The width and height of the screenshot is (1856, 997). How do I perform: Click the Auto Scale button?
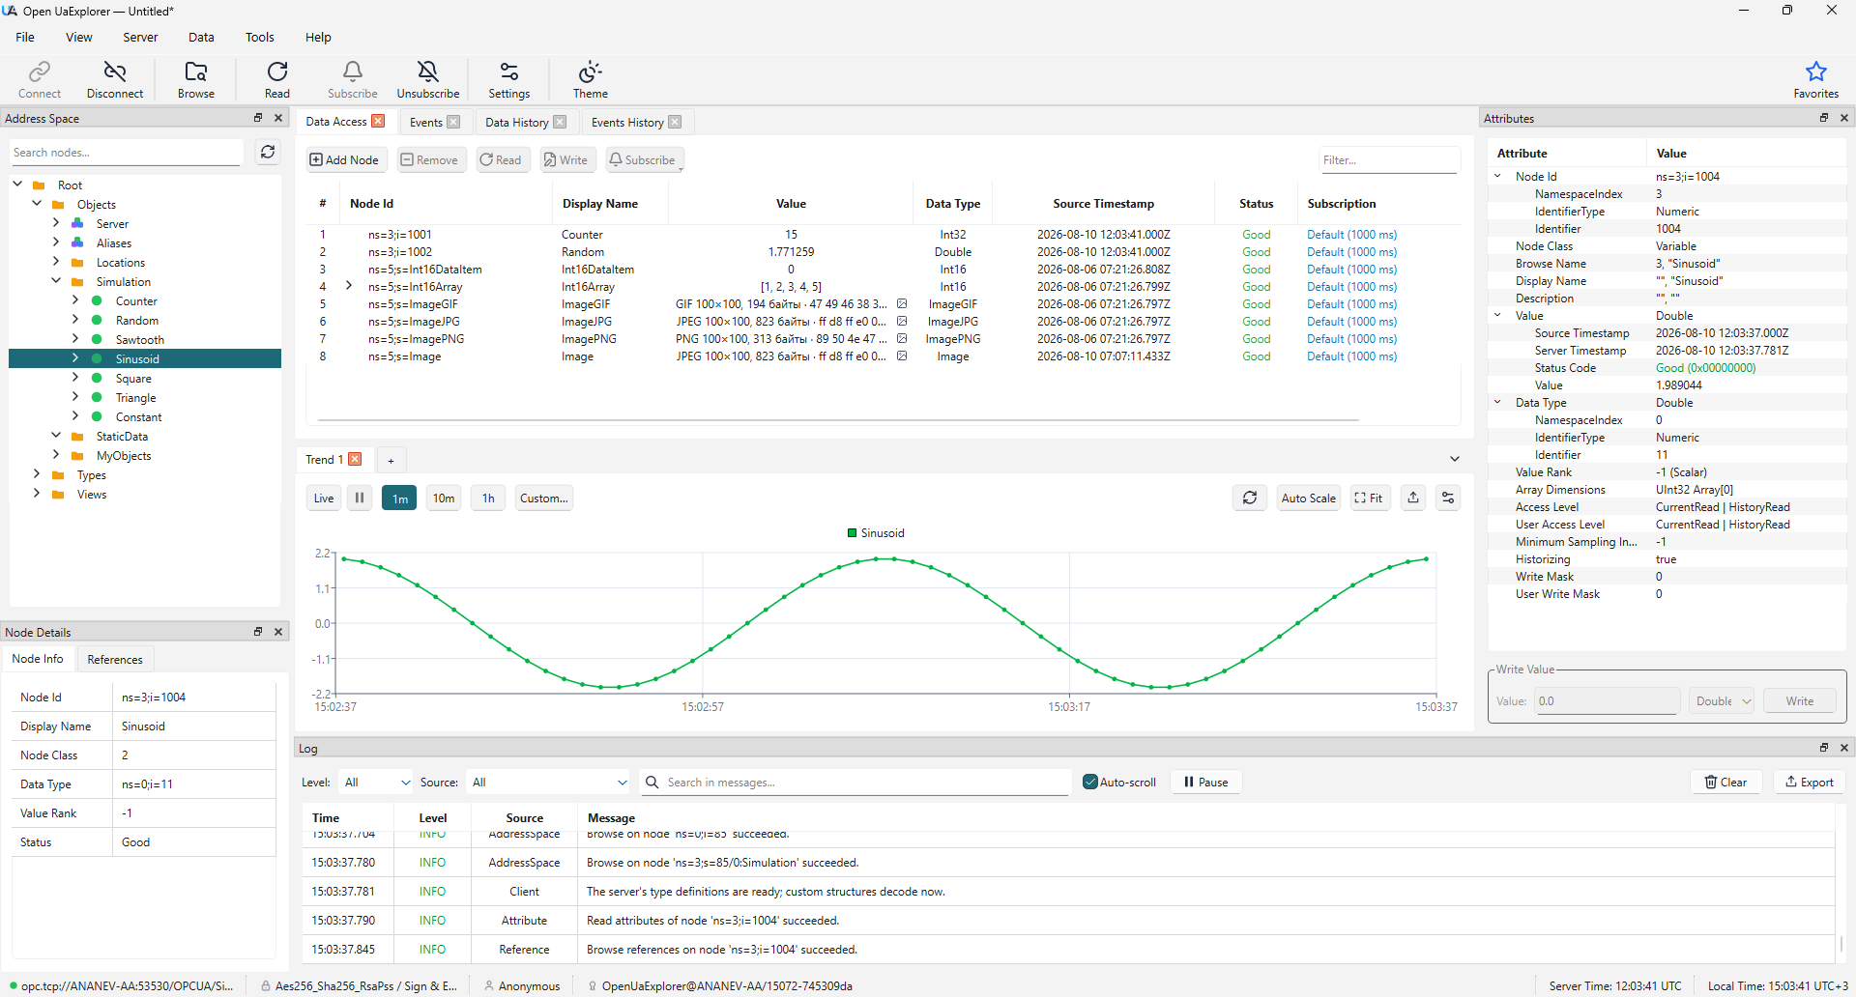pyautogui.click(x=1309, y=498)
